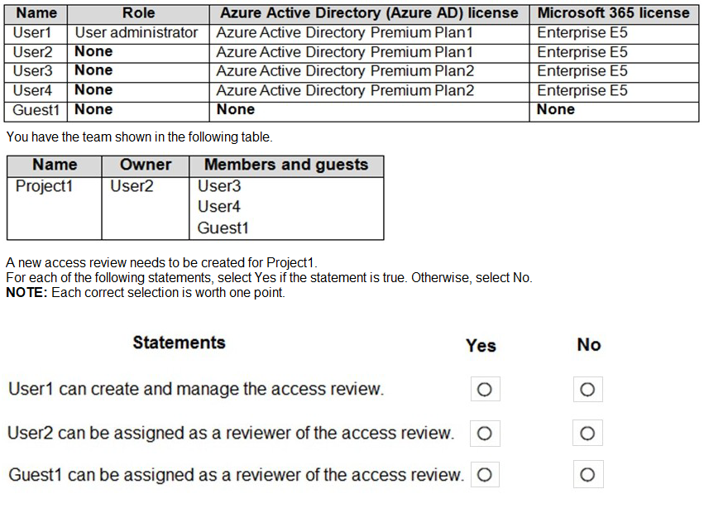Select "User4" in the members and guests list
This screenshot has height=513, width=728.
219,207
